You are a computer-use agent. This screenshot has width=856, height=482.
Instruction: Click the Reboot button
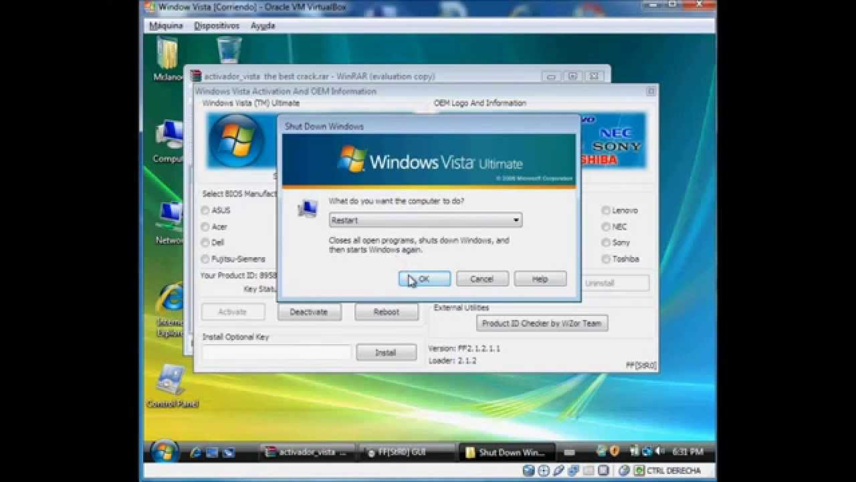386,312
